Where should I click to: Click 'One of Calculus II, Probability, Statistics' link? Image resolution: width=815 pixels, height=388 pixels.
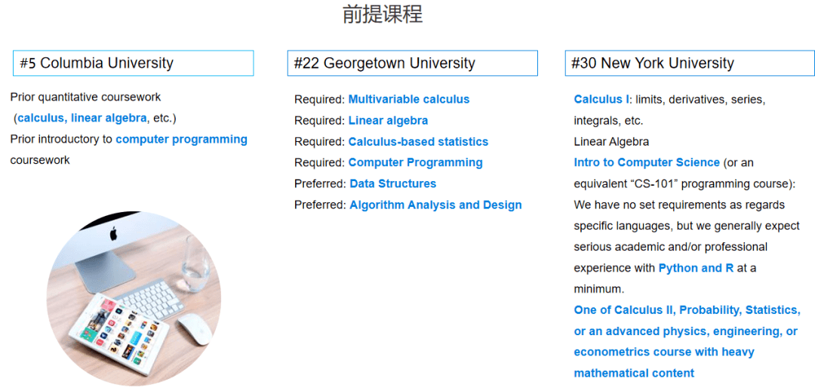click(x=687, y=310)
